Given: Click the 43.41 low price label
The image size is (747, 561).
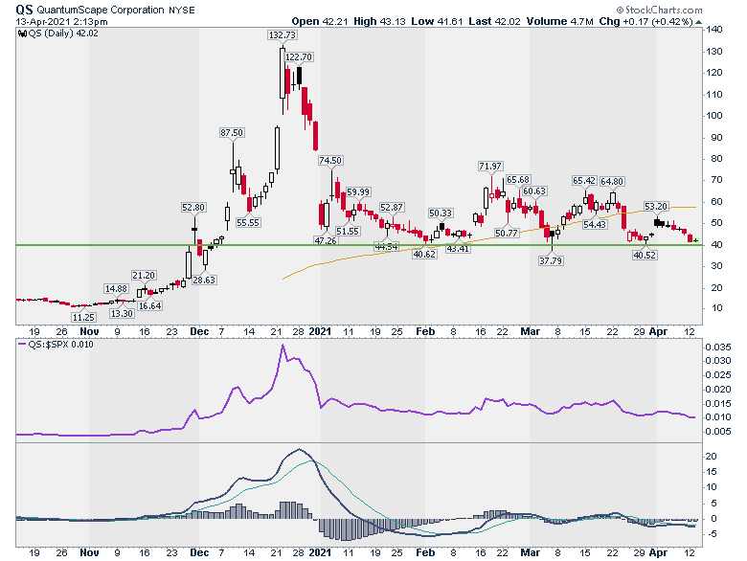Looking at the screenshot, I should point(458,249).
